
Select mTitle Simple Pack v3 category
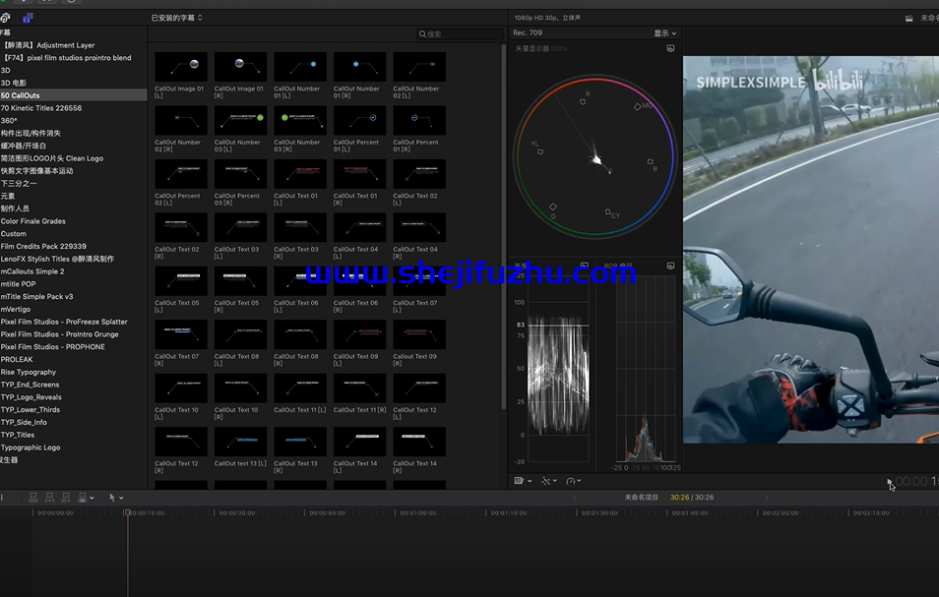click(73, 296)
